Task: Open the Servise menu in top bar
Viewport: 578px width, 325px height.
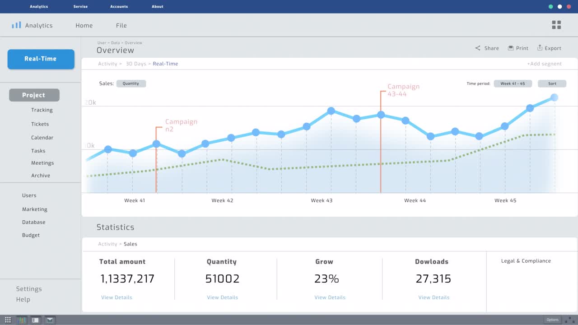Action: tap(80, 7)
